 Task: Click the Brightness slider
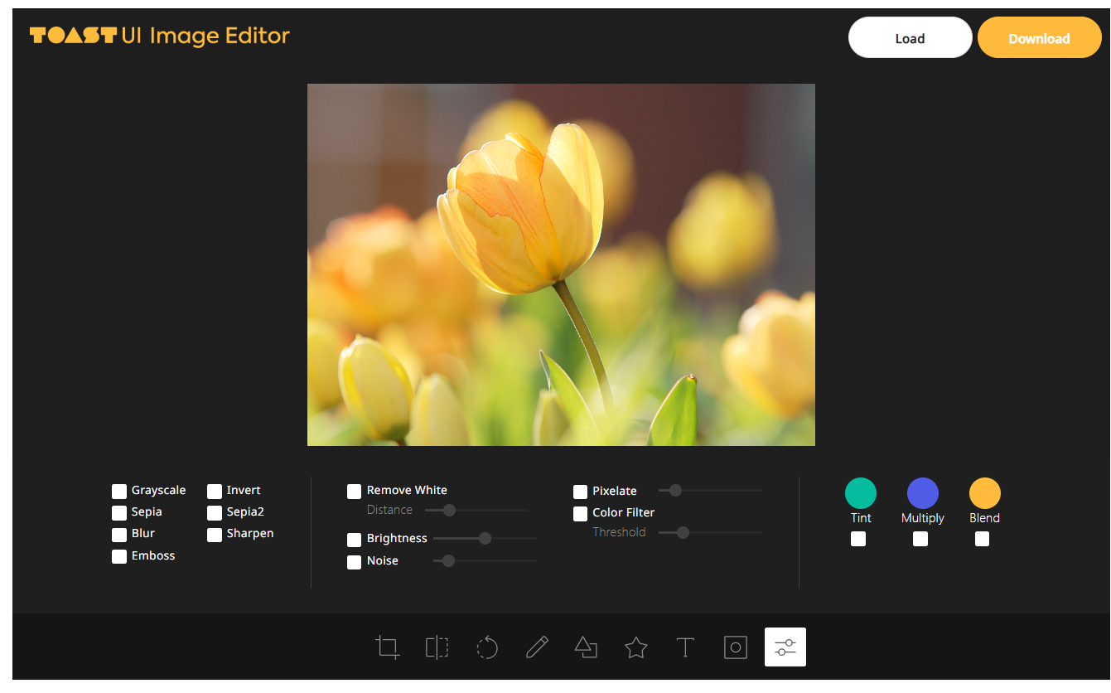point(485,538)
